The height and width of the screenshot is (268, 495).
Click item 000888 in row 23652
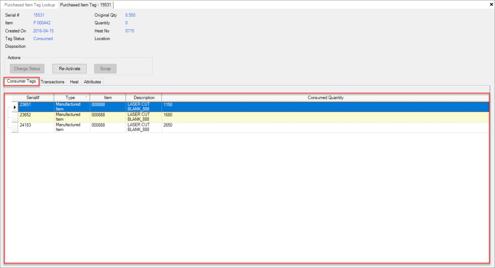tap(108, 117)
